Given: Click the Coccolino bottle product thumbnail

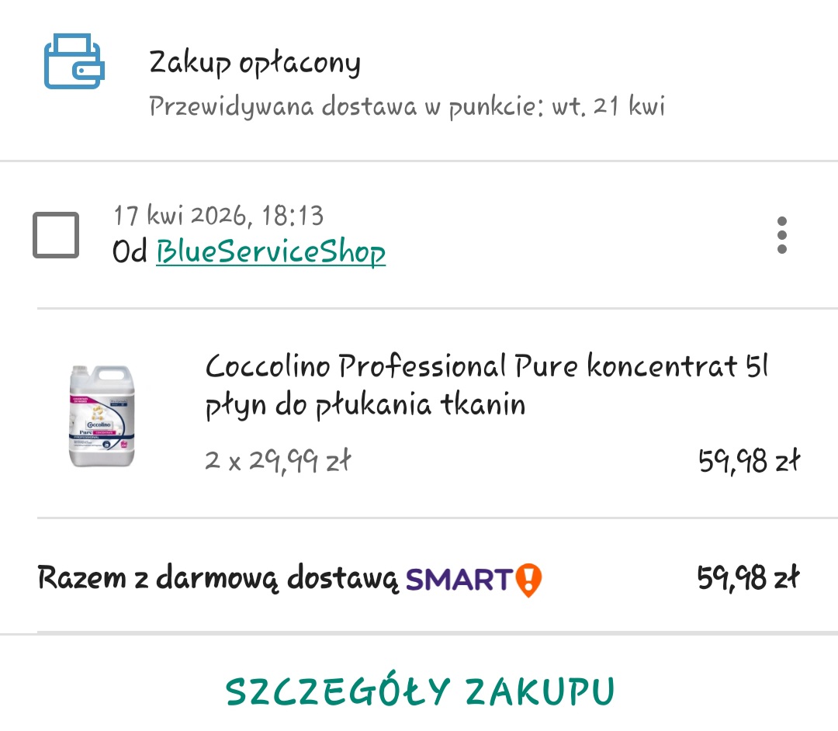Looking at the screenshot, I should coord(102,416).
